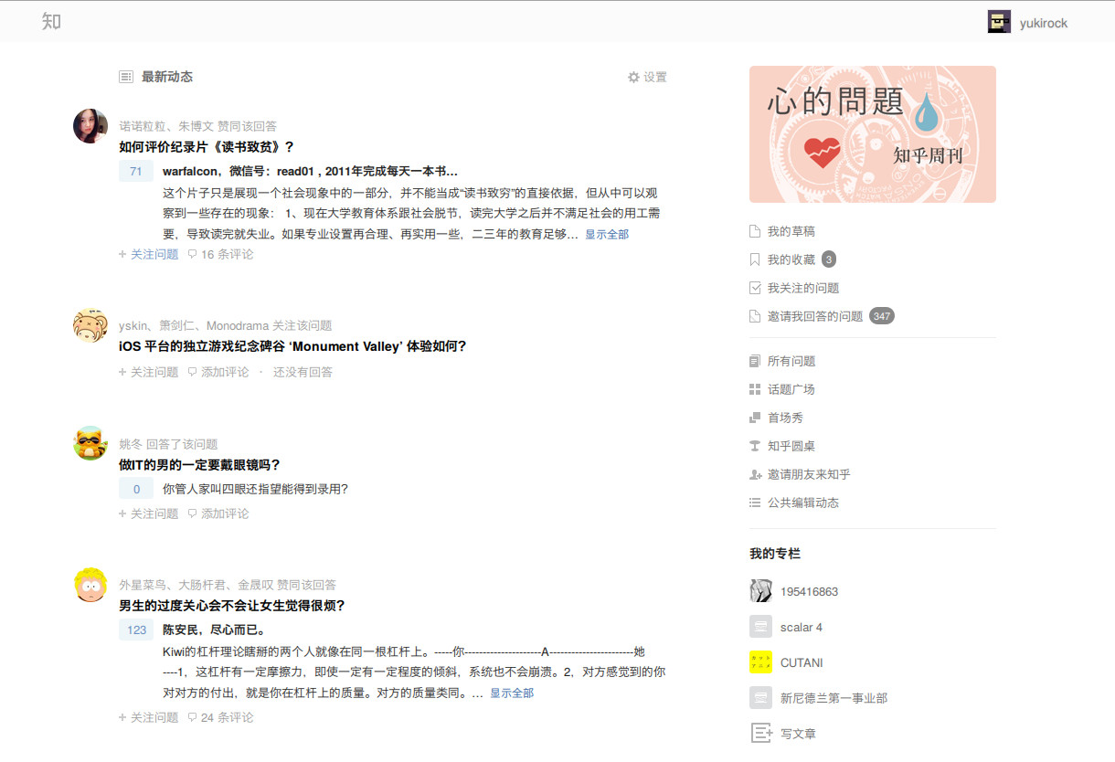Upvote 陈安民's answer showing 123 votes
This screenshot has width=1115, height=762.
tap(135, 630)
